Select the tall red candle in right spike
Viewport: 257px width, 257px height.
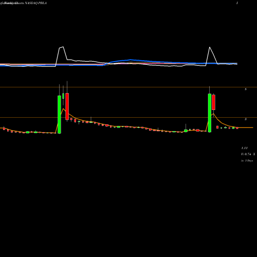(213, 102)
